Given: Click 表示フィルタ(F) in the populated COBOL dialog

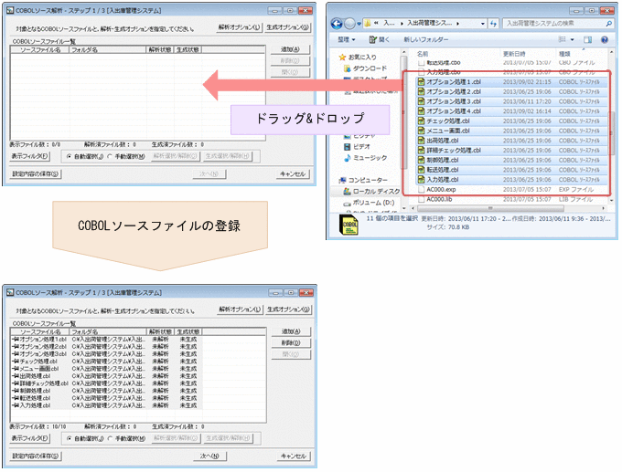Looking at the screenshot, I should pos(30,438).
